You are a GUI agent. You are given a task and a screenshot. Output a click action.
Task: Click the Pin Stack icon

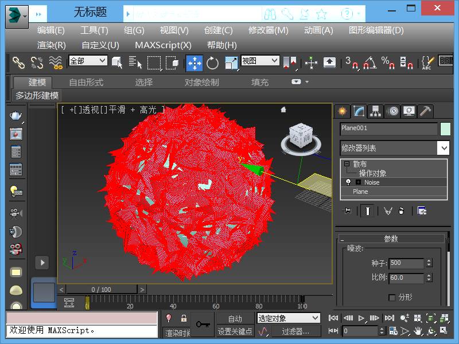[x=348, y=210]
